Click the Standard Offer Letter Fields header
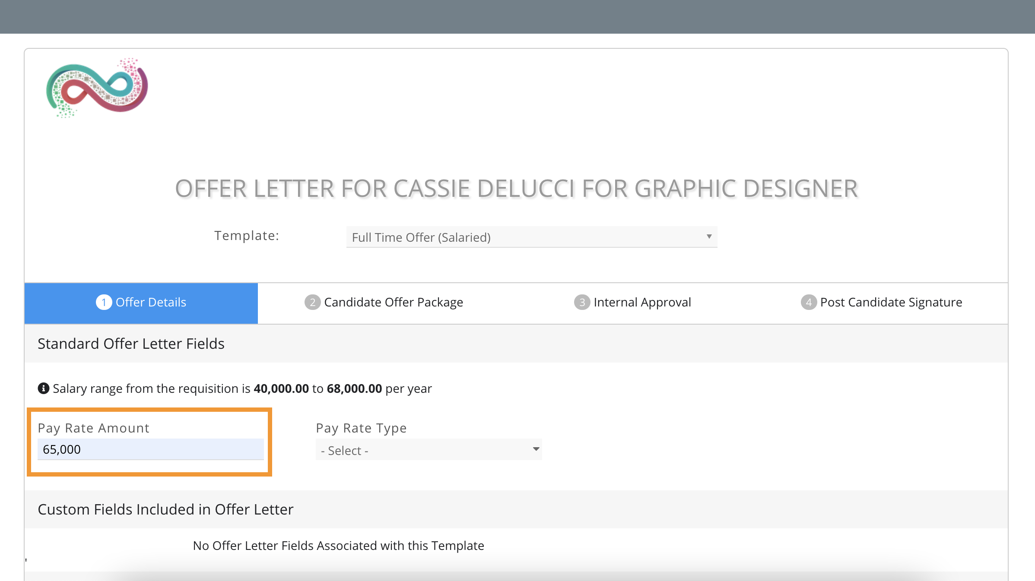This screenshot has height=581, width=1035. pyautogui.click(x=131, y=344)
